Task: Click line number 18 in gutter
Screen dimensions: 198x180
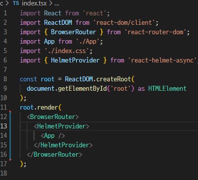Action: point(3,173)
